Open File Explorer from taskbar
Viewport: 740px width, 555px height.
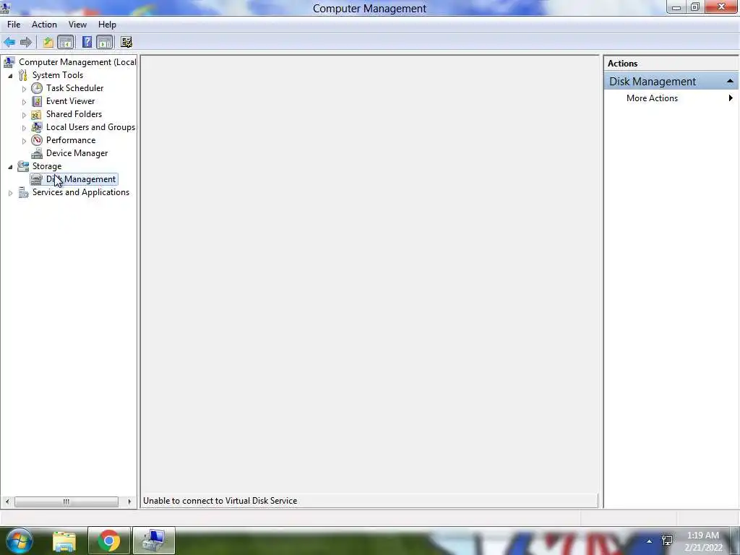64,541
